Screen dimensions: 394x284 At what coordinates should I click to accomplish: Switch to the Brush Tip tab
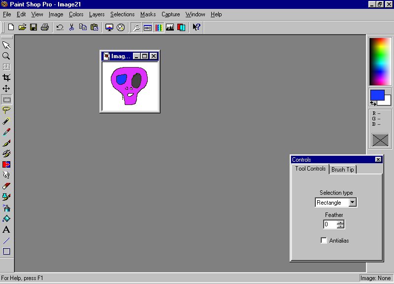[342, 170]
